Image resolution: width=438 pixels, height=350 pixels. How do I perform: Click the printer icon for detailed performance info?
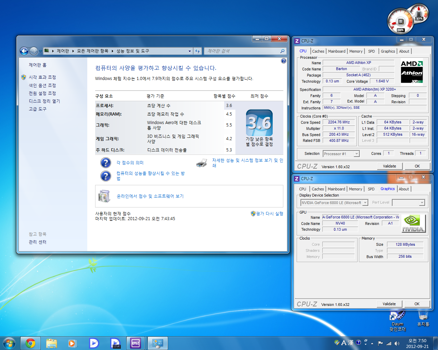pos(202,163)
